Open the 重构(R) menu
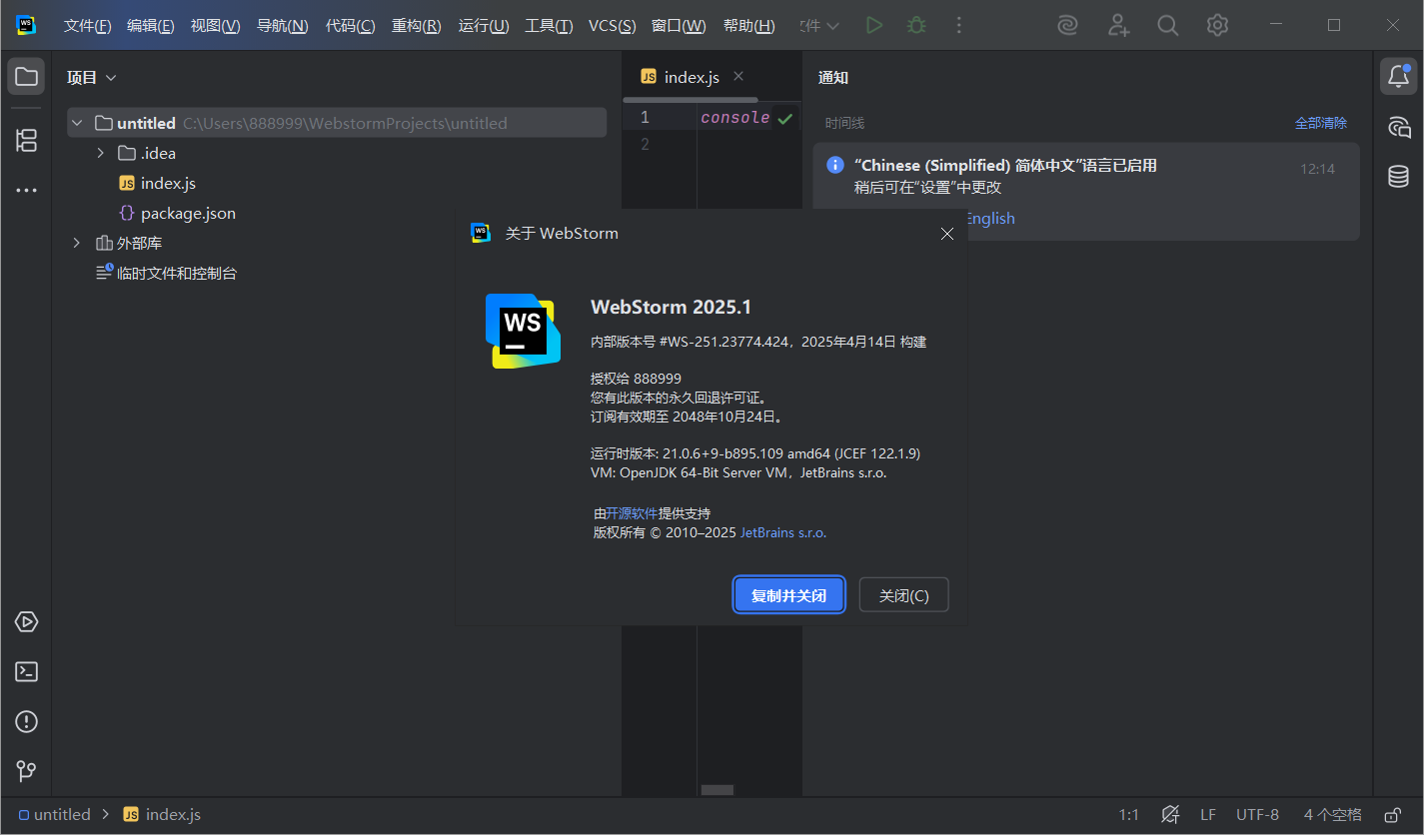Screen dimensions: 1424x835 [416, 26]
